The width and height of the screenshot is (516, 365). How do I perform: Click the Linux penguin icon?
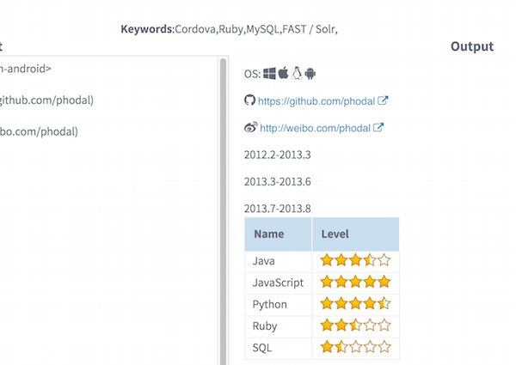tap(297, 73)
